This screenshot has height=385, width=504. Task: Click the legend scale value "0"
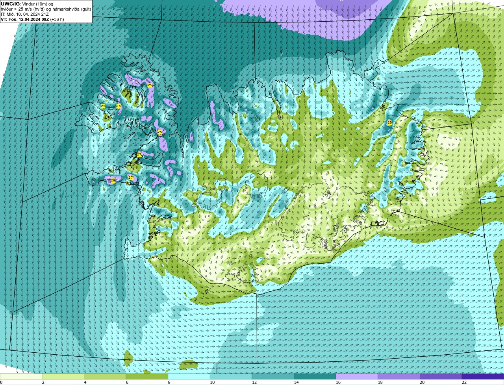pyautogui.click(x=1, y=382)
